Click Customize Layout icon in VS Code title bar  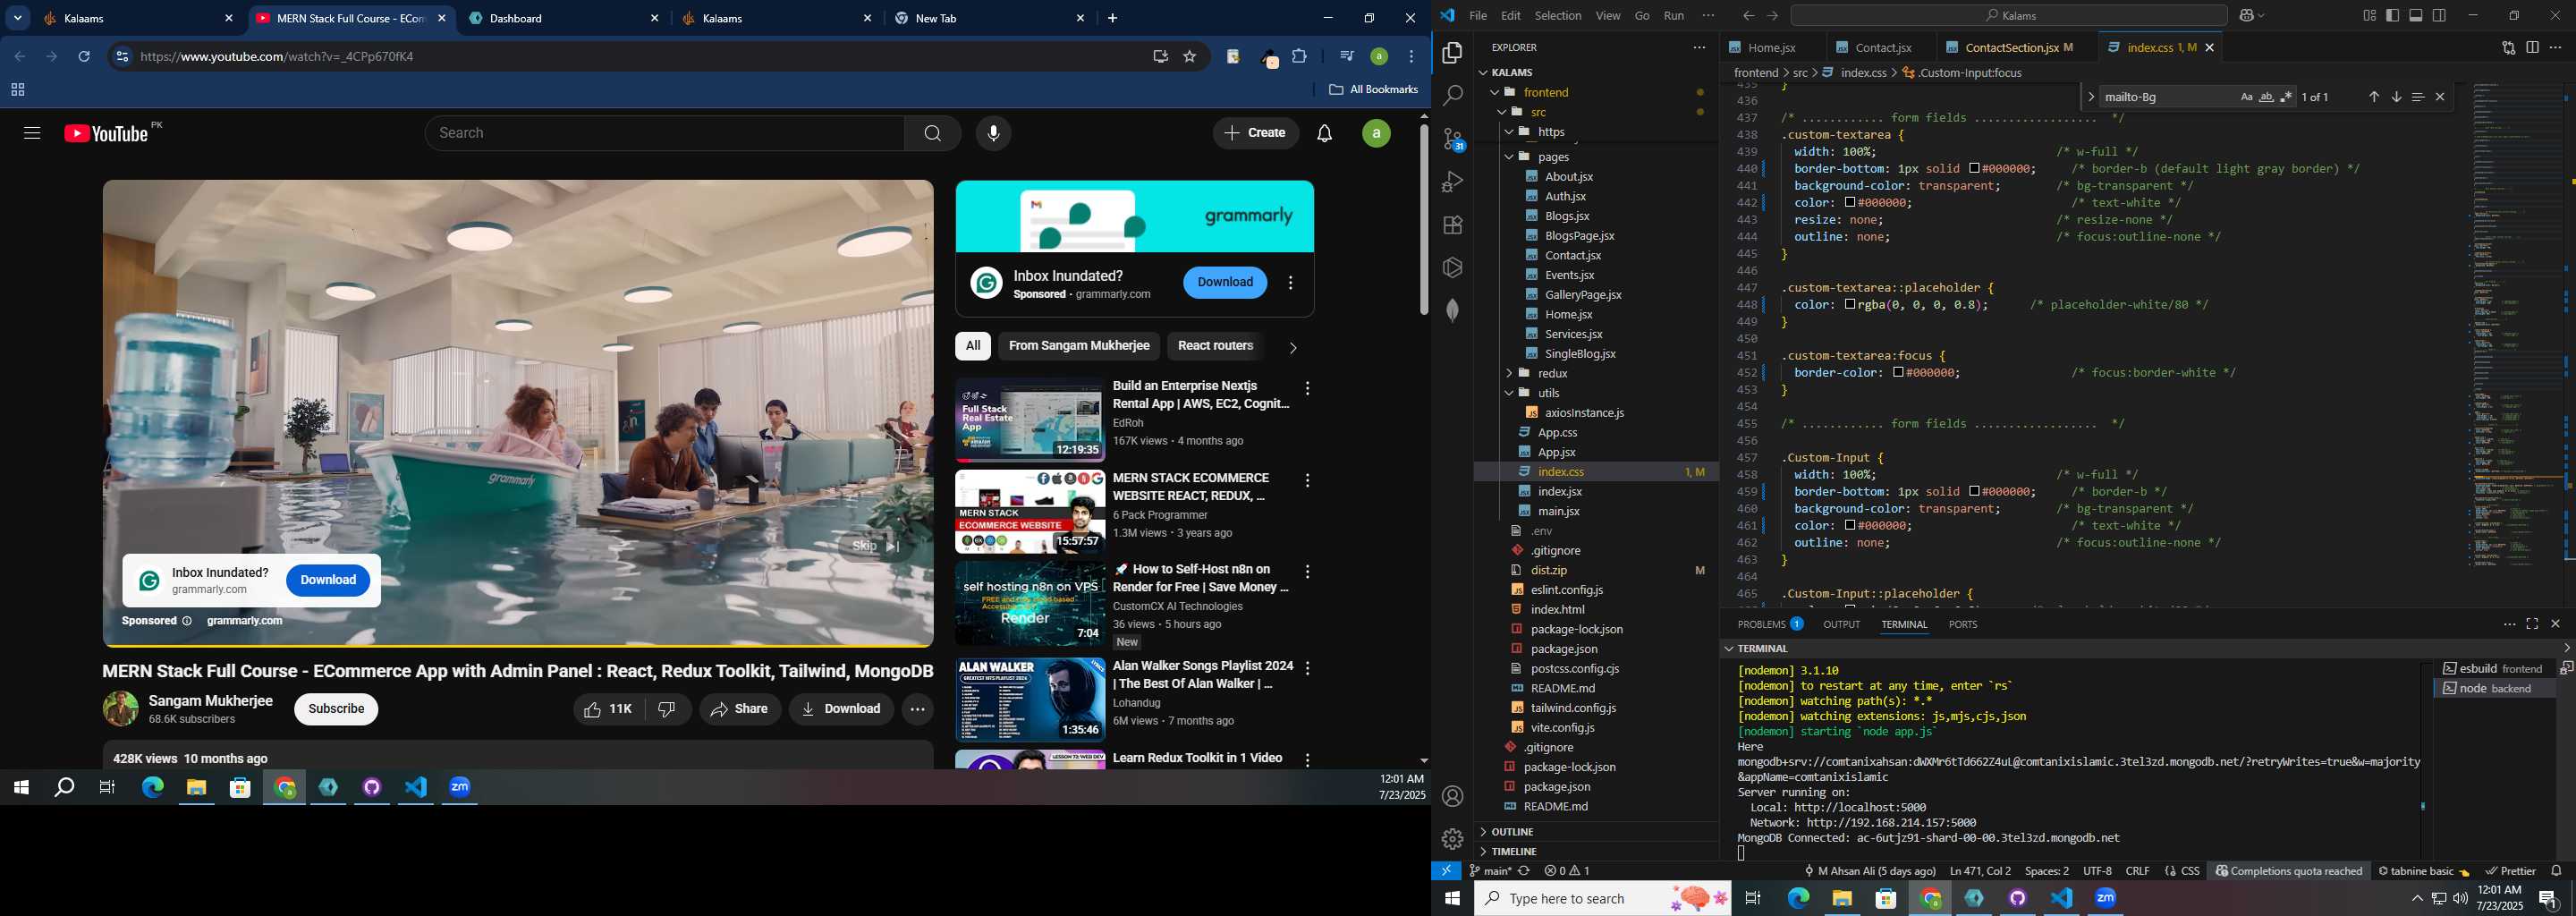(x=2369, y=16)
